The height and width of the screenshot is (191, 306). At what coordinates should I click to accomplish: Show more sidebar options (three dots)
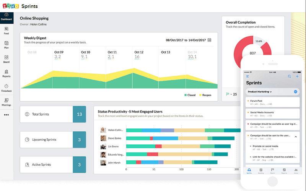(x=7, y=115)
